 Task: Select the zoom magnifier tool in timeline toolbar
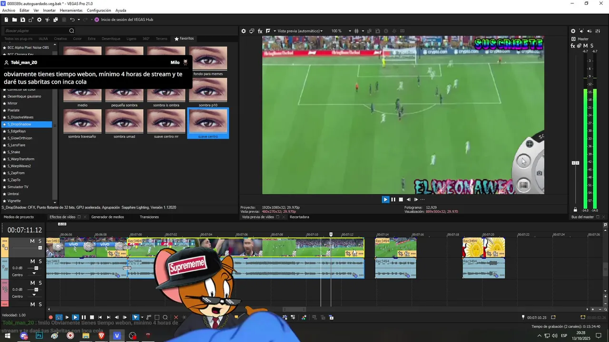[165, 317]
